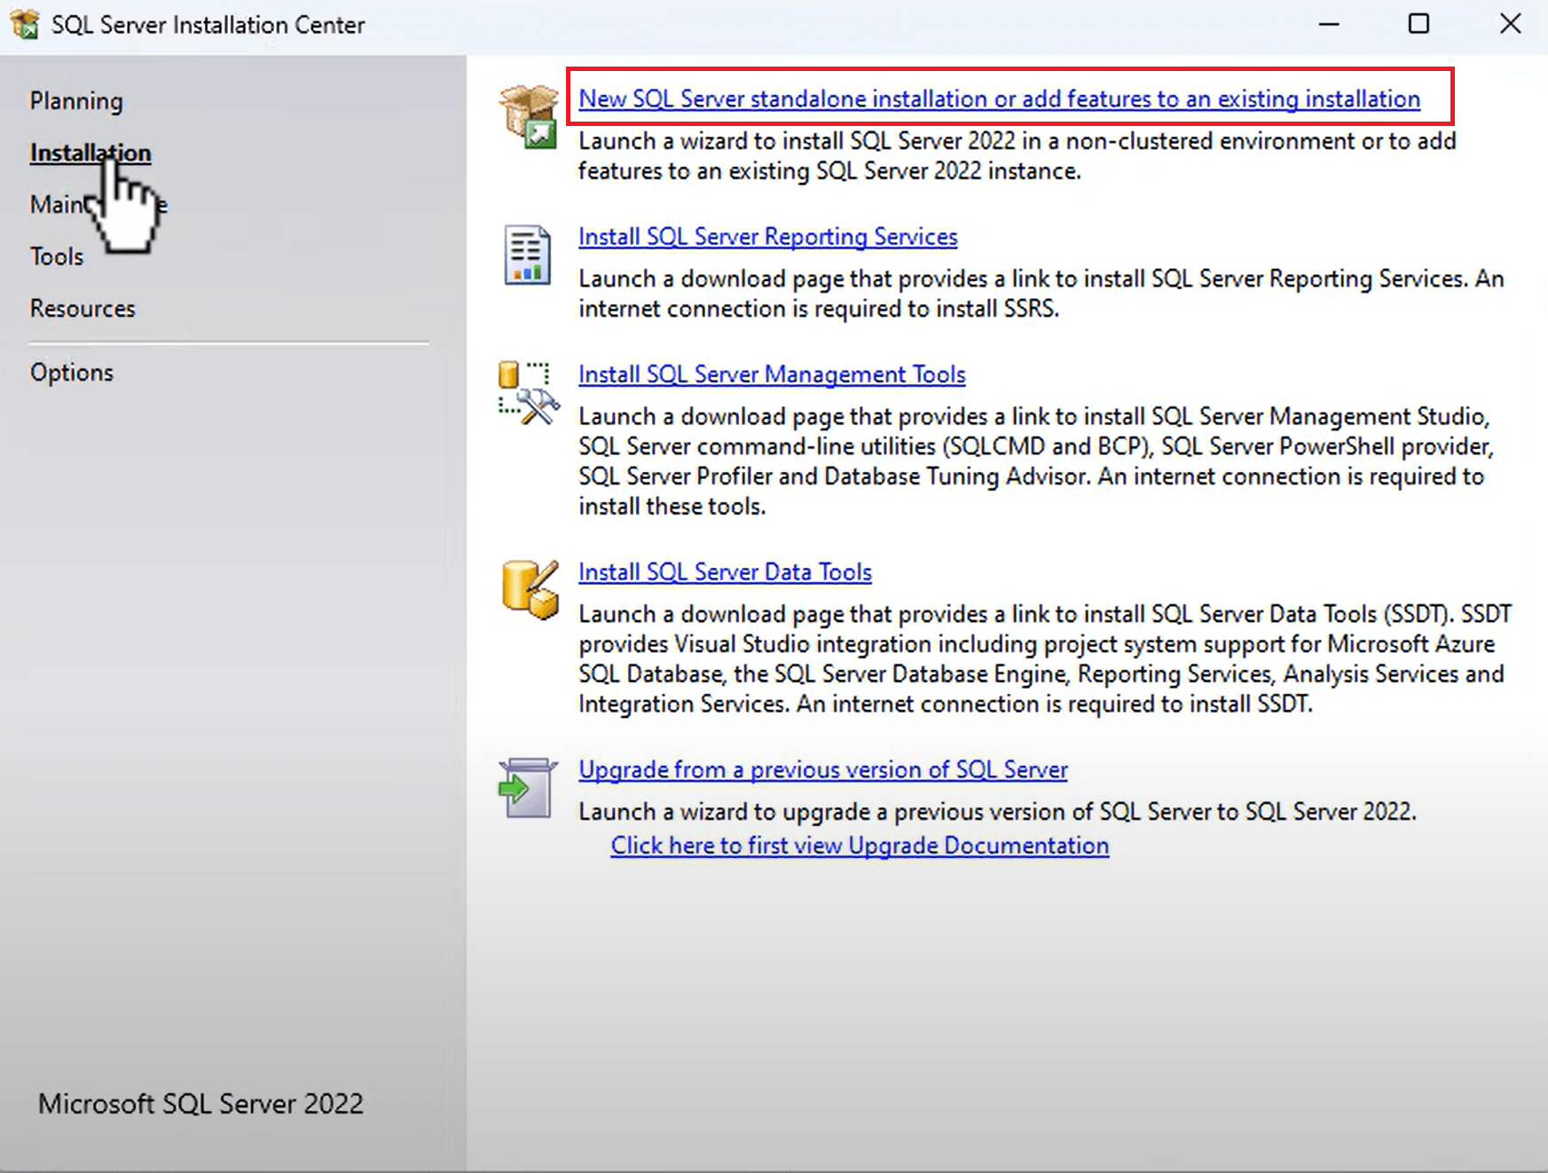Click the Upgrade green arrow icon
1548x1173 pixels.
[527, 788]
